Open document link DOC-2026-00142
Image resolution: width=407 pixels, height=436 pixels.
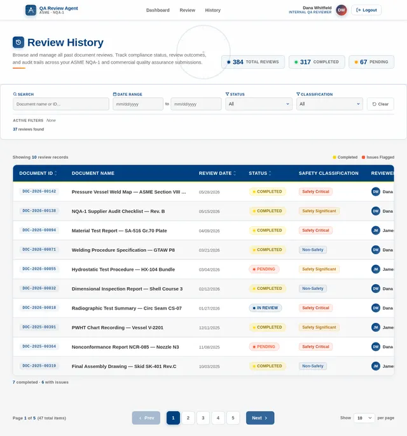click(39, 191)
